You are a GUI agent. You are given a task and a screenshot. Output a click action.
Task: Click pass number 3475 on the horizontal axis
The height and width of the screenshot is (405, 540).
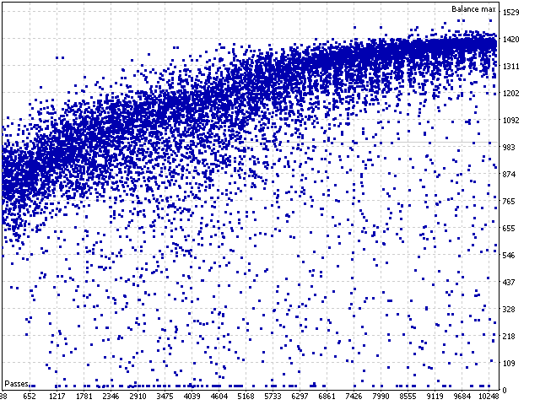[165, 397]
